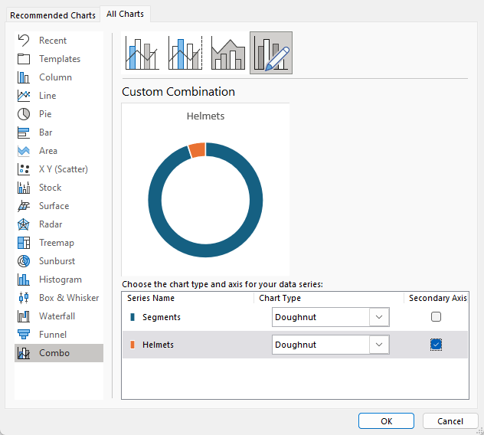Click the Treemap chart icon
The width and height of the screenshot is (484, 435).
(24, 243)
